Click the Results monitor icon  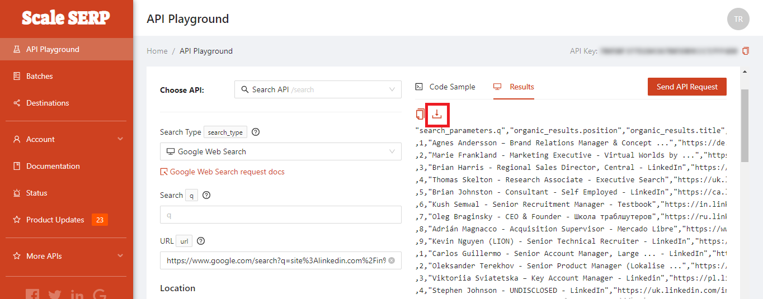click(497, 87)
